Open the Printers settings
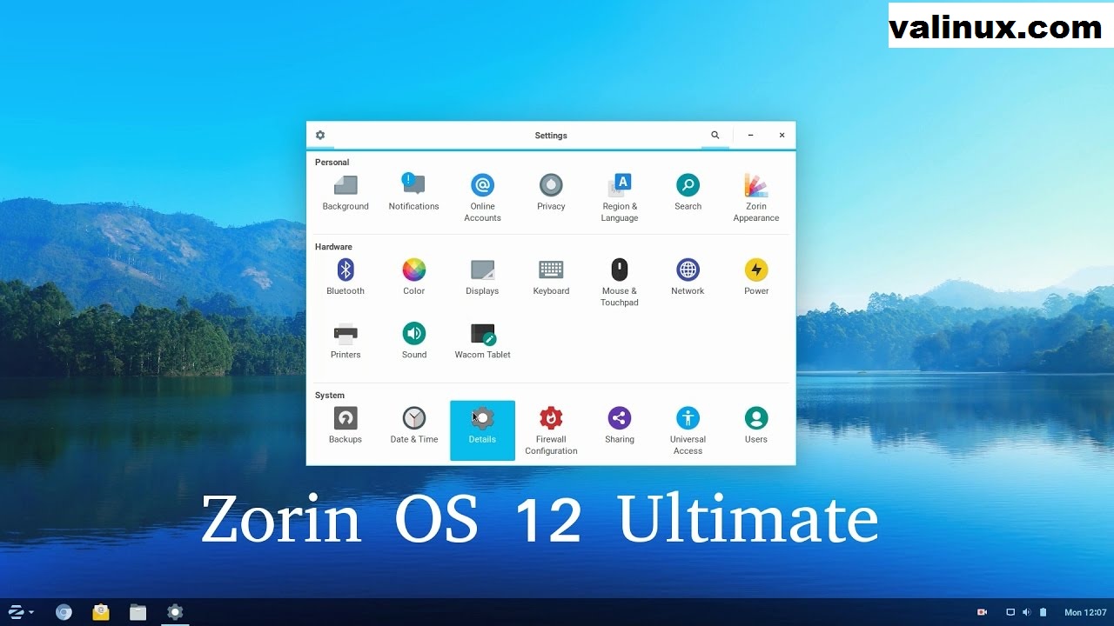 point(346,341)
